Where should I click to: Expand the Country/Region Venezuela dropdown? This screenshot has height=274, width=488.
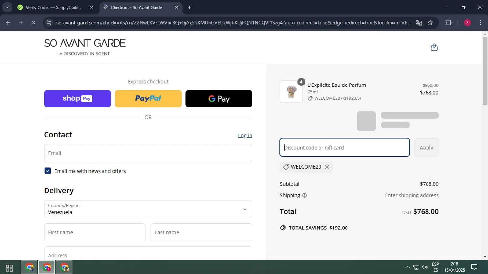148,209
